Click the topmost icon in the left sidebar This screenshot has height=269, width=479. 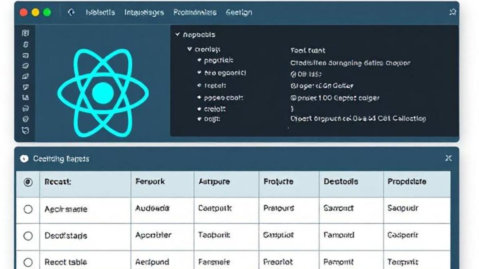tap(25, 34)
